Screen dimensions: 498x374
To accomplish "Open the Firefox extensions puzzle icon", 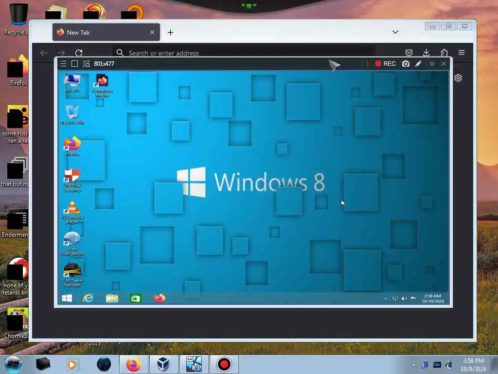I will (x=444, y=53).
